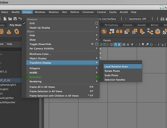Open the Windows menu
The image size is (167, 128).
(40, 12)
